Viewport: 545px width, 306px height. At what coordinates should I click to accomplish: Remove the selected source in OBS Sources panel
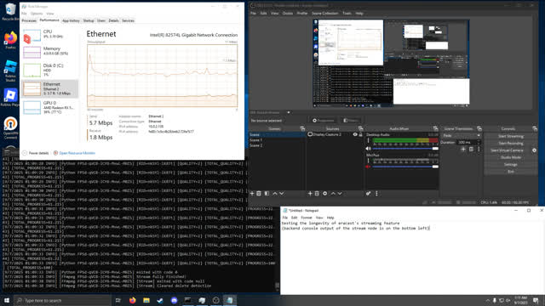click(x=317, y=194)
